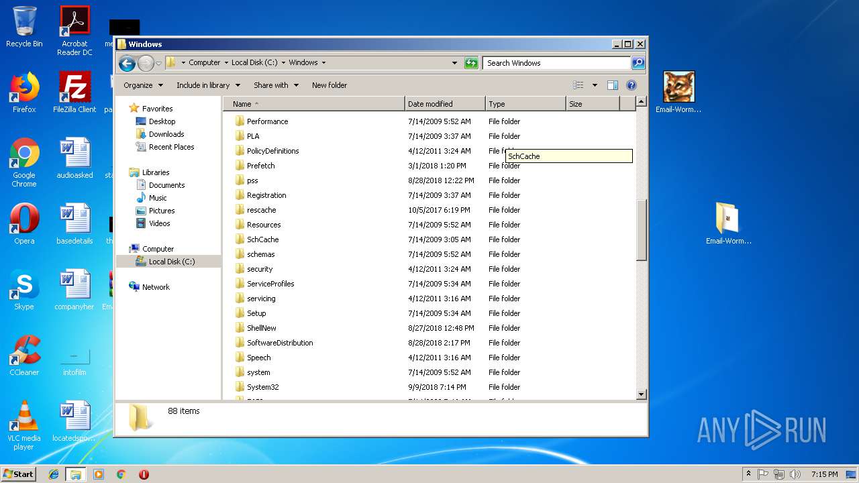The height and width of the screenshot is (483, 859).
Task: Open Include in library menu
Action: 208,85
